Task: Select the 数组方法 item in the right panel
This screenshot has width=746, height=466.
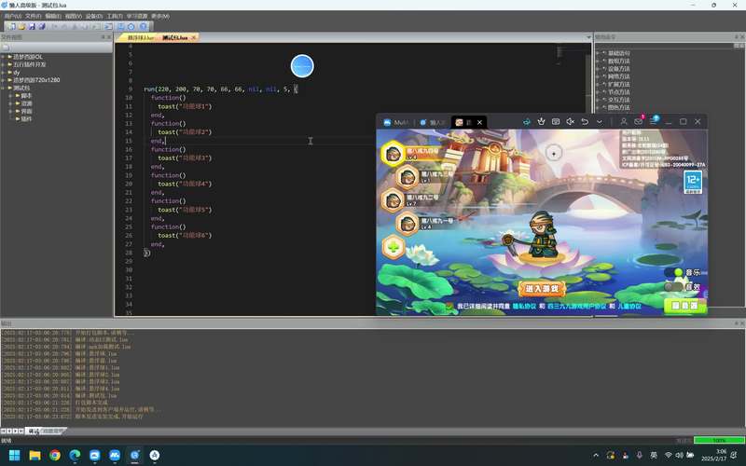Action: click(618, 61)
